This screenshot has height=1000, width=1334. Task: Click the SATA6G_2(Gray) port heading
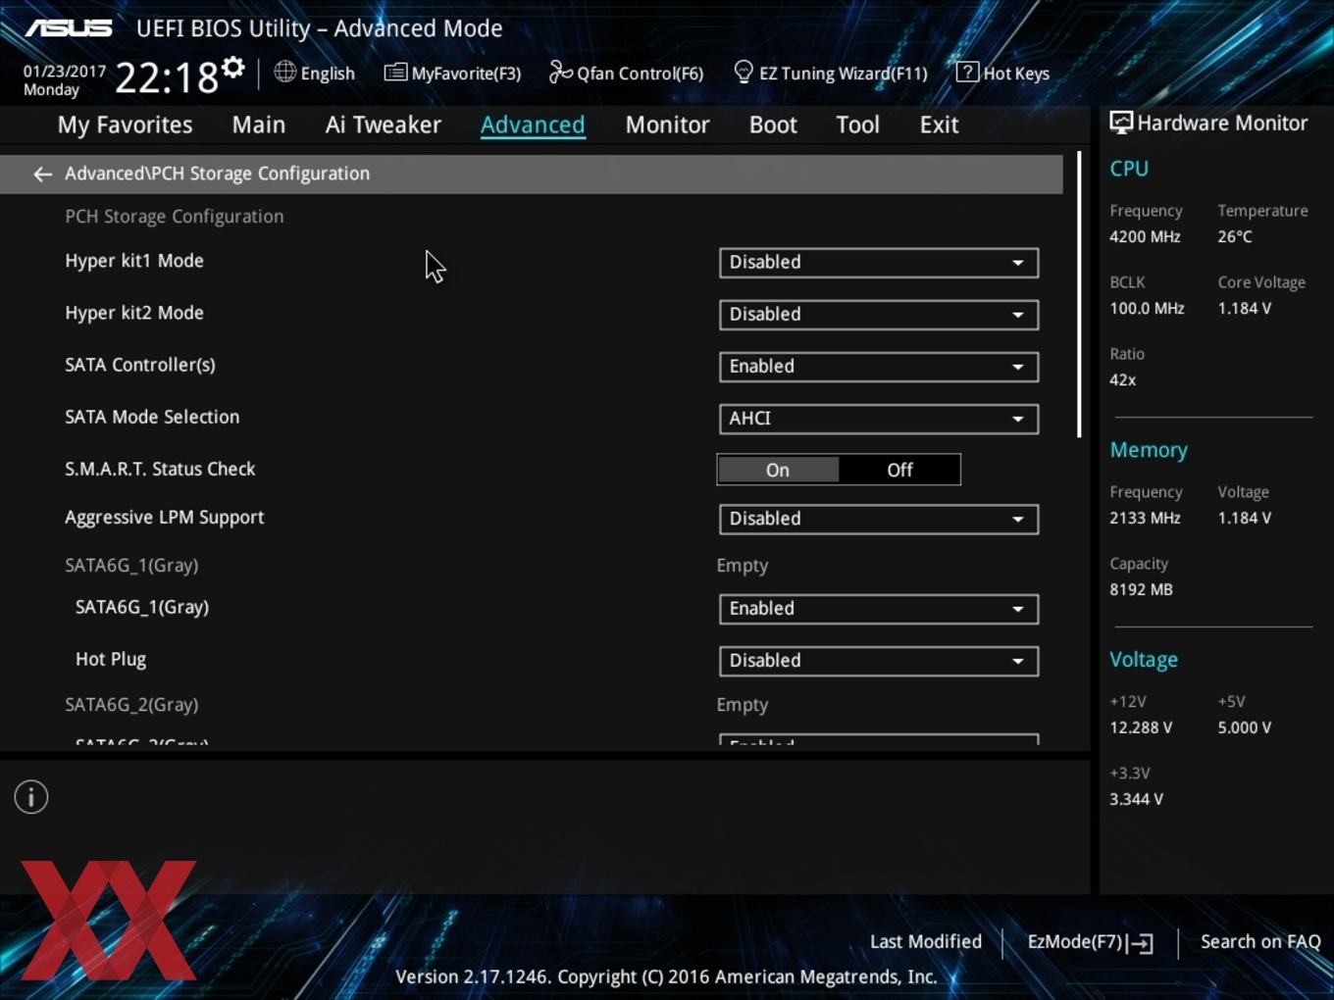pyautogui.click(x=131, y=705)
